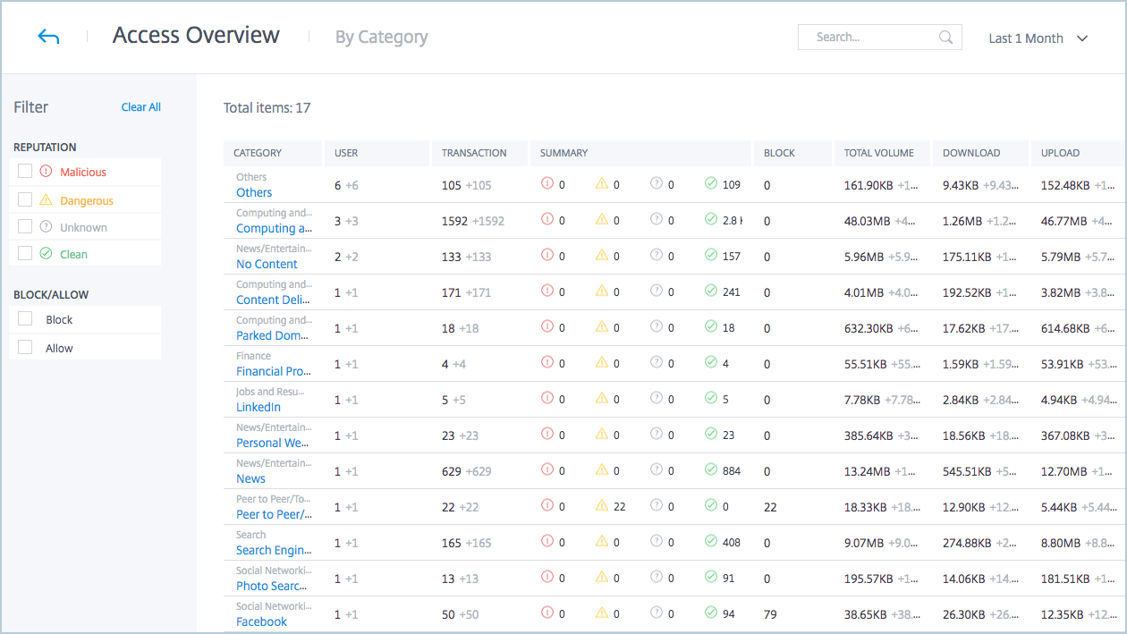The height and width of the screenshot is (634, 1127).
Task: Click the back arrow icon
Action: [x=48, y=37]
